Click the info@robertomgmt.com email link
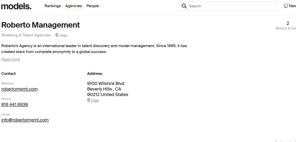Screen dimensions: 296x142 pyautogui.click(x=25, y=120)
